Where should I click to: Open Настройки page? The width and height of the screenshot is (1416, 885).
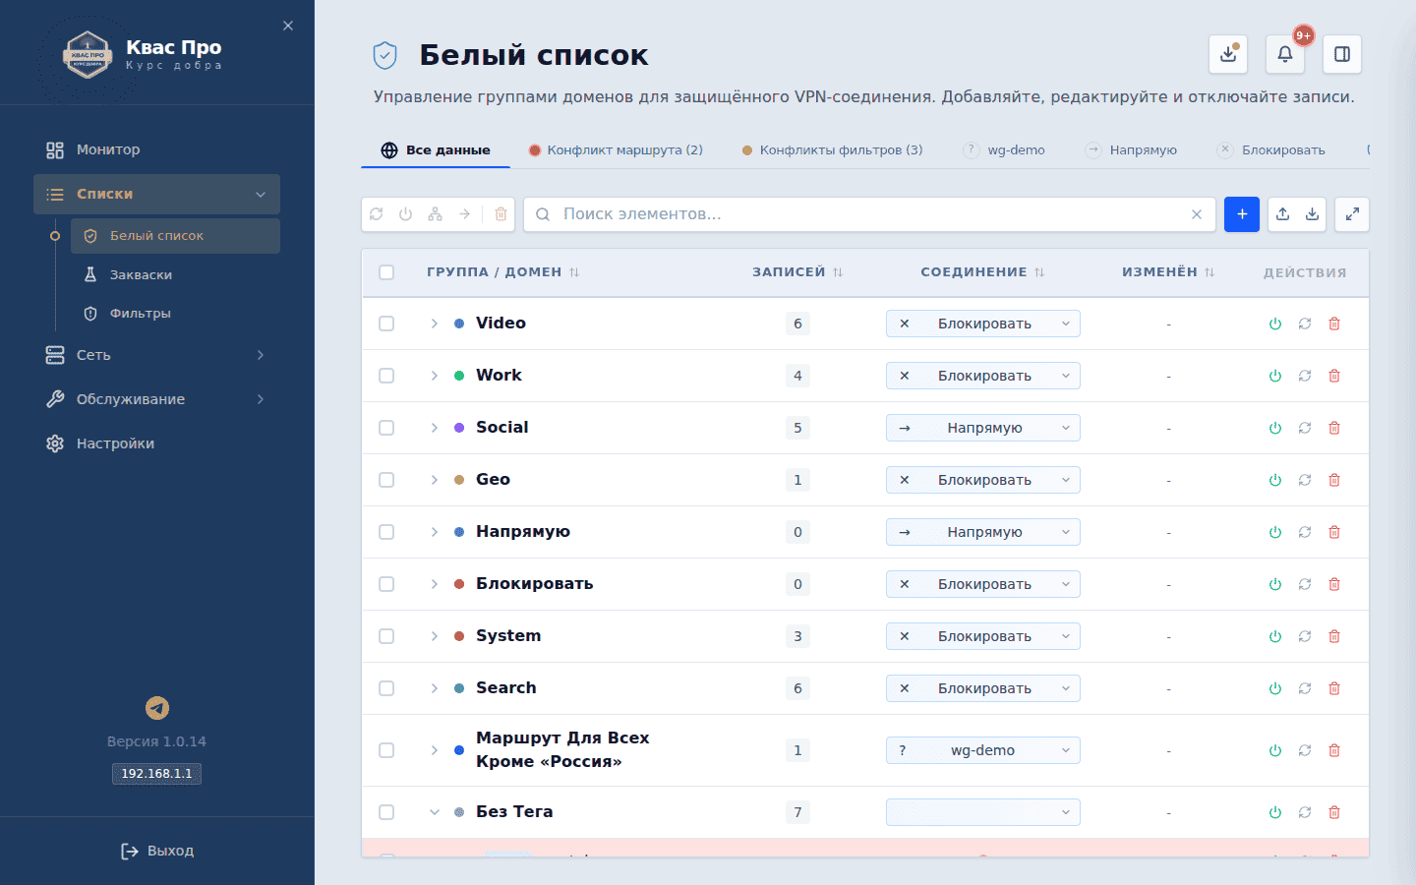point(157,443)
